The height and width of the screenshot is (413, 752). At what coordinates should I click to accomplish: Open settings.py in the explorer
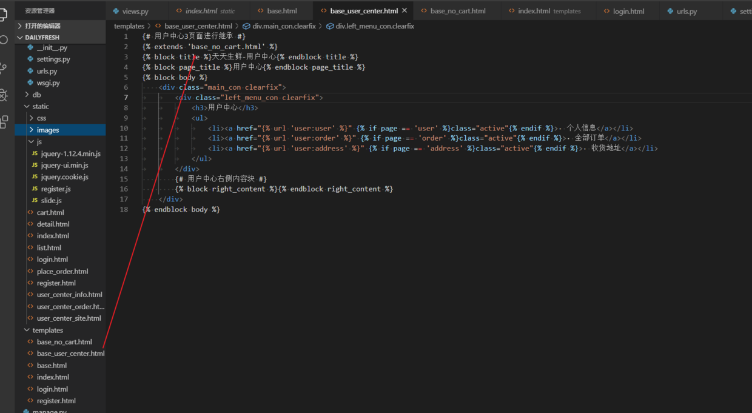tap(53, 59)
